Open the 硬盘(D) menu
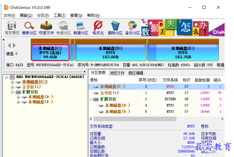Image resolution: width=234 pixels, height=157 pixels. (26, 16)
